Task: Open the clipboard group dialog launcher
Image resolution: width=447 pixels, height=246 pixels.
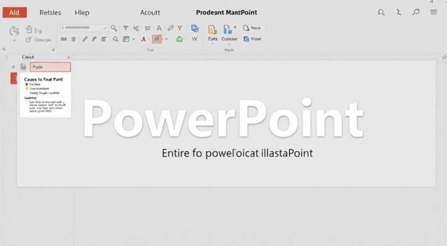Action: point(53,50)
